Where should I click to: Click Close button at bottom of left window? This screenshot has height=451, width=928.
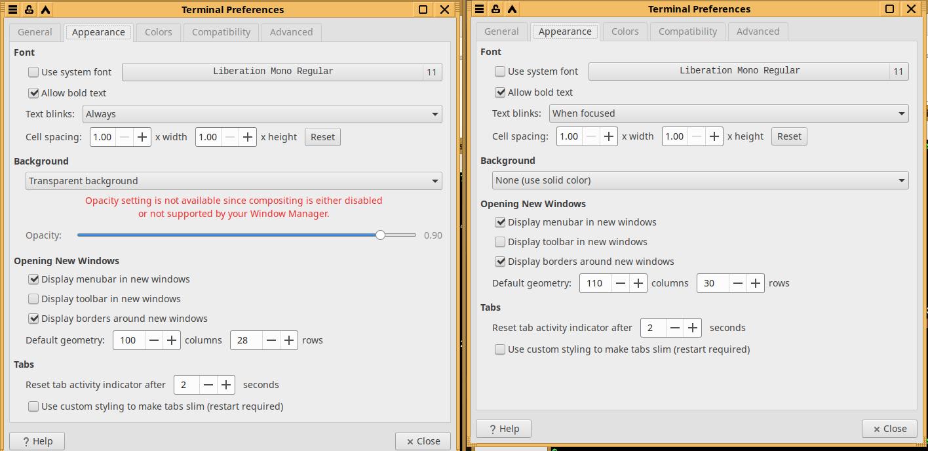coord(423,441)
